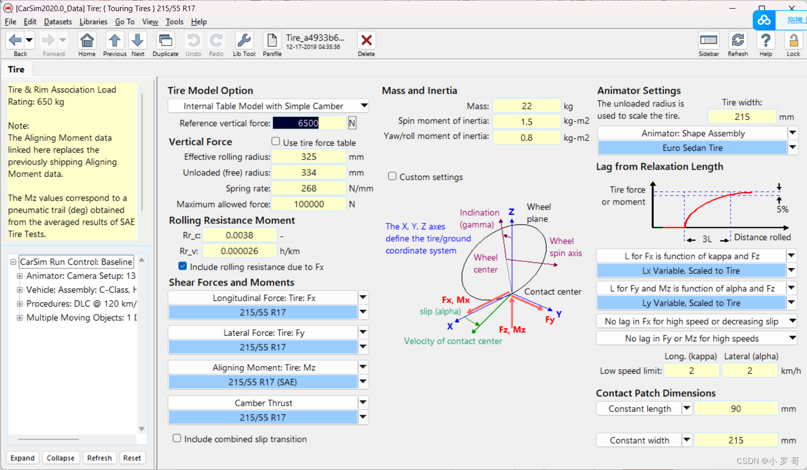Image resolution: width=807 pixels, height=470 pixels.
Task: Click the Expand button
Action: (x=23, y=458)
